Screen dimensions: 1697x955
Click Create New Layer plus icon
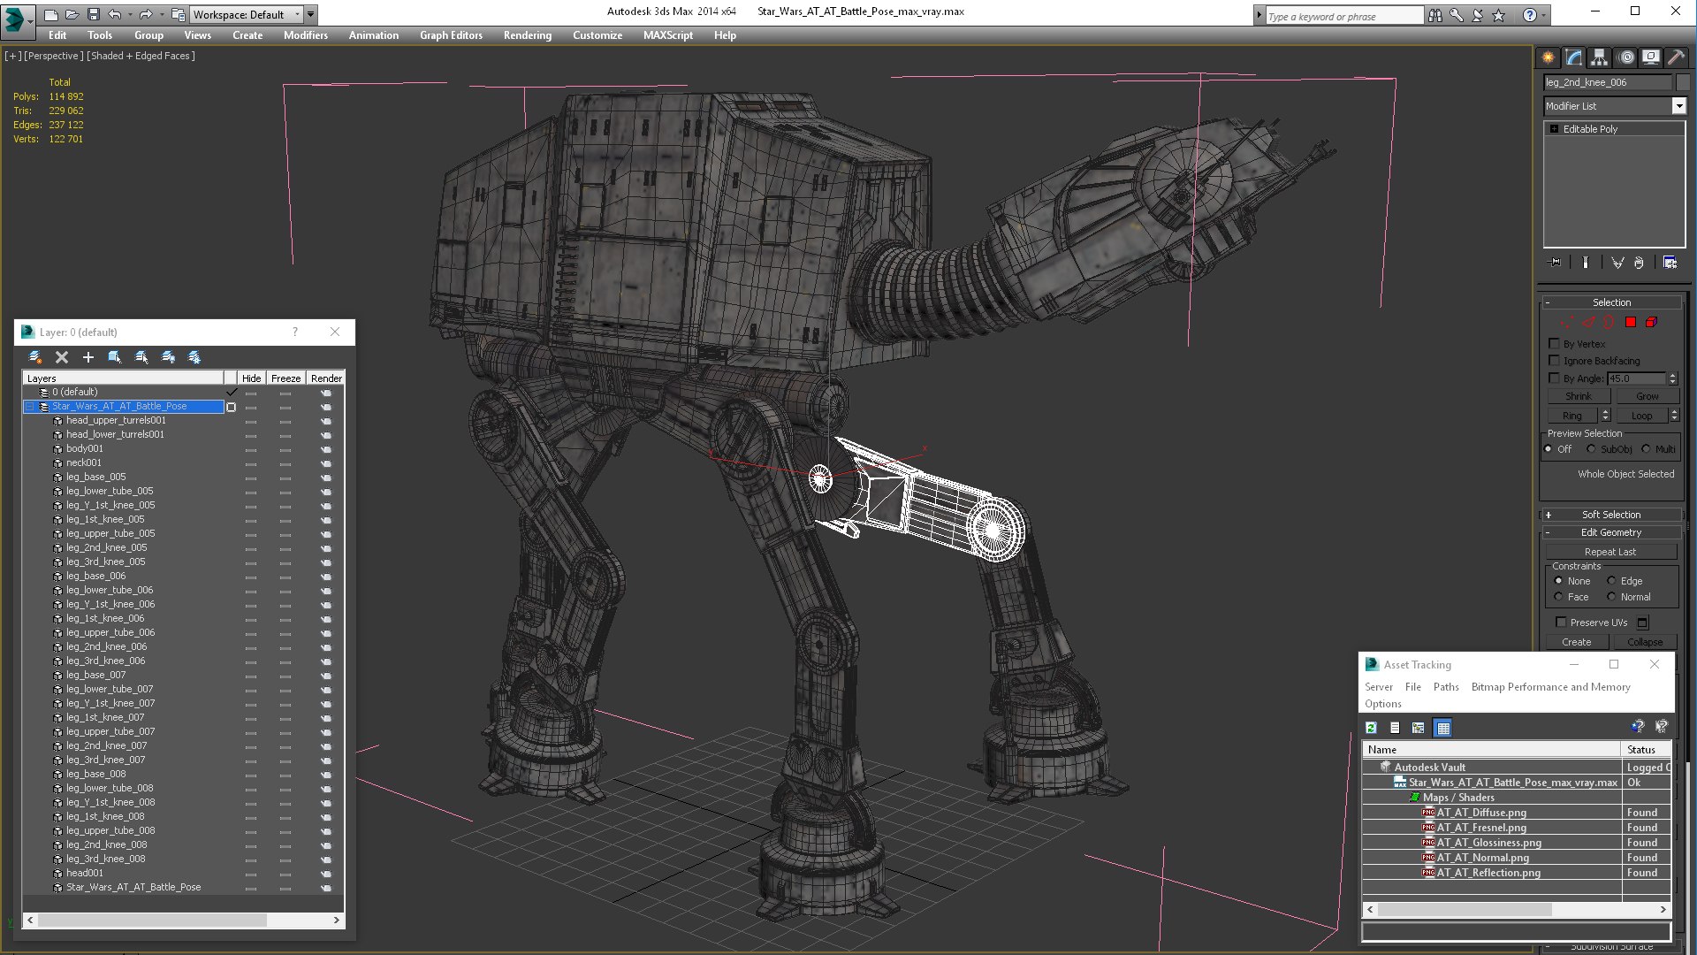(88, 357)
